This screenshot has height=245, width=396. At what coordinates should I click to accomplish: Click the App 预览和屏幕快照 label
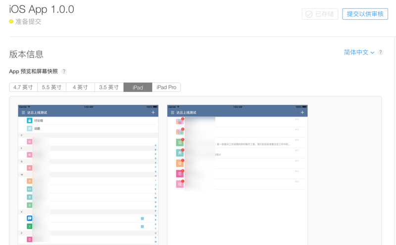[x=33, y=71]
